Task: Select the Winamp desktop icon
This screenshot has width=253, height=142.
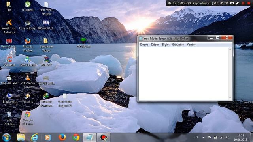Action: click(28, 98)
